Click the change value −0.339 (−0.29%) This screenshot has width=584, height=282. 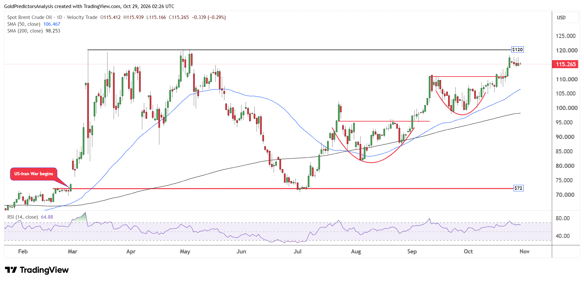[209, 17]
